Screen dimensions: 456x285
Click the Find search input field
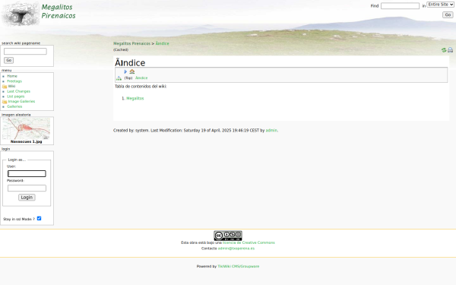[400, 6]
